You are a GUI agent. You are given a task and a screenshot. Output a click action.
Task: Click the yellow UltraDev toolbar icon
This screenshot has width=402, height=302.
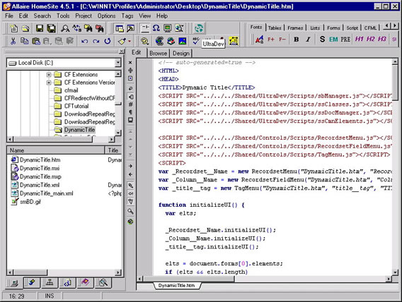pyautogui.click(x=234, y=41)
